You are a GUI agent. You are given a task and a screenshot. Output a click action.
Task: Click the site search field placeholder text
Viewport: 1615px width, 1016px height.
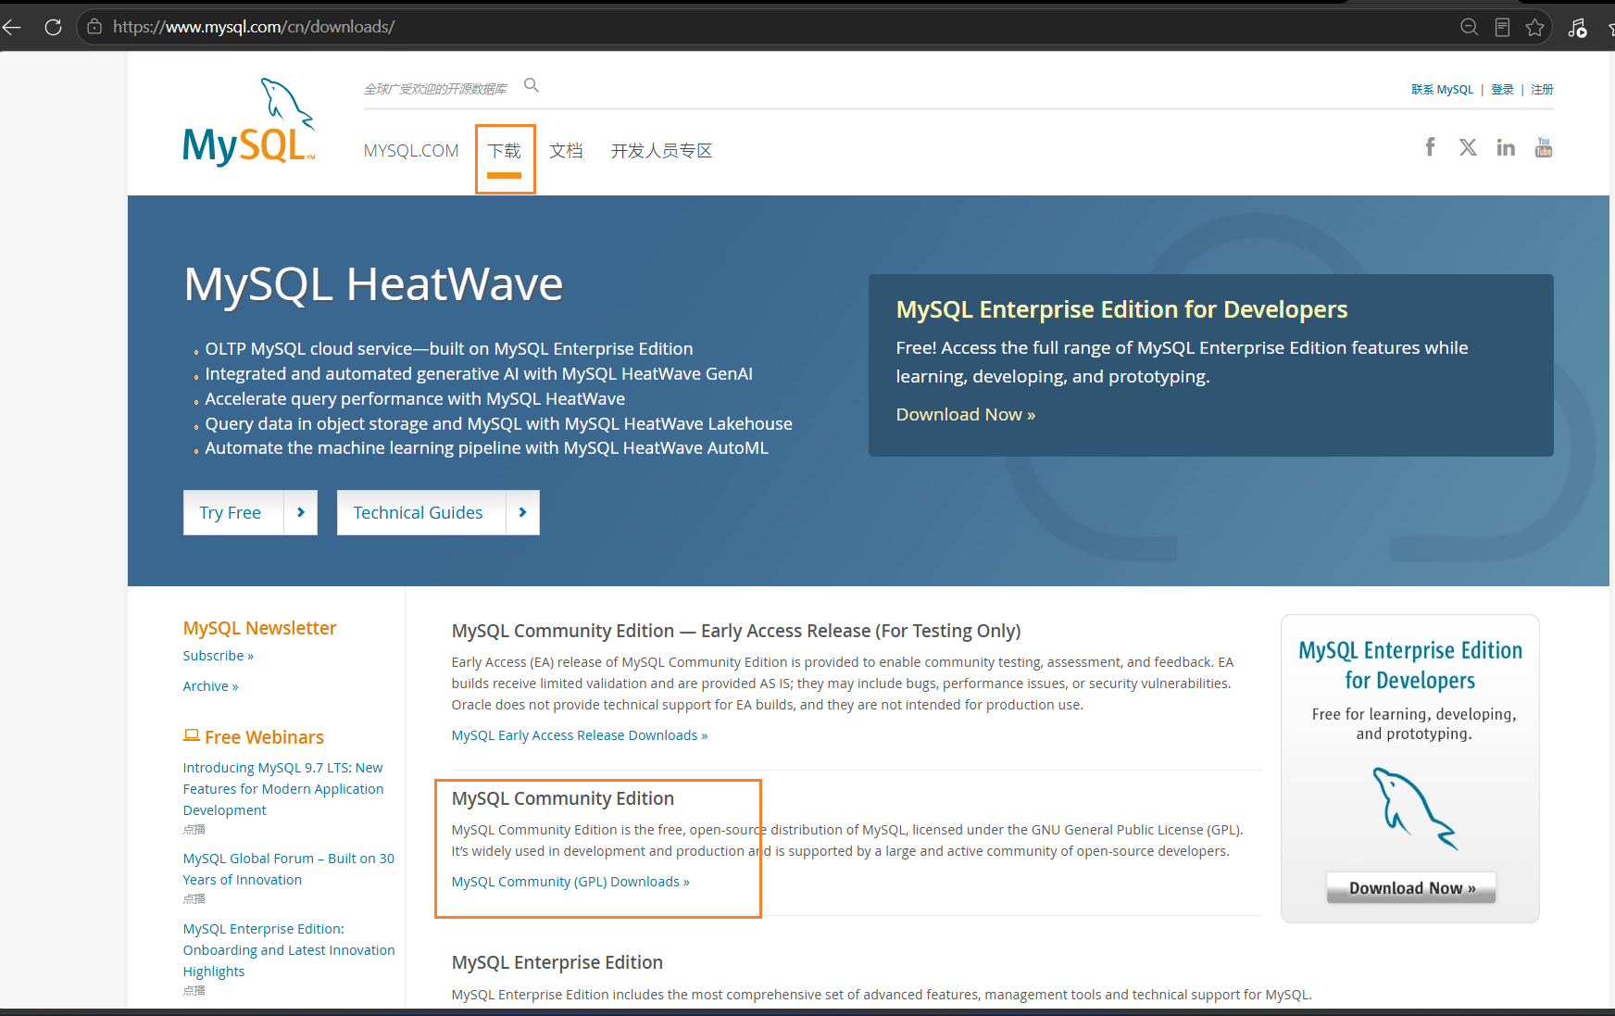(435, 89)
